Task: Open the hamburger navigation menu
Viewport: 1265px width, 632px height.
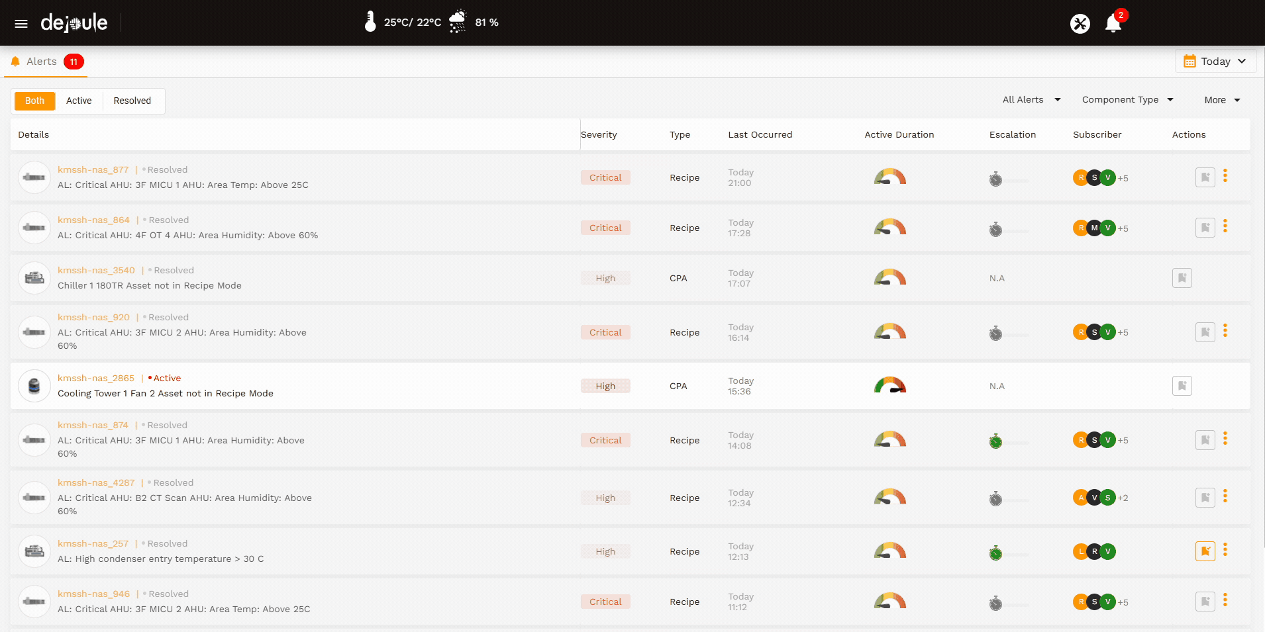Action: coord(21,24)
